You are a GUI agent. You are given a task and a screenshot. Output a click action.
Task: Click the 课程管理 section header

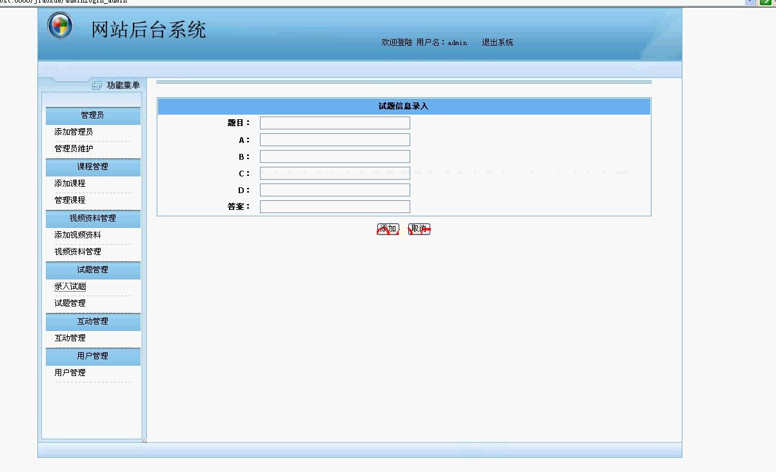click(93, 167)
